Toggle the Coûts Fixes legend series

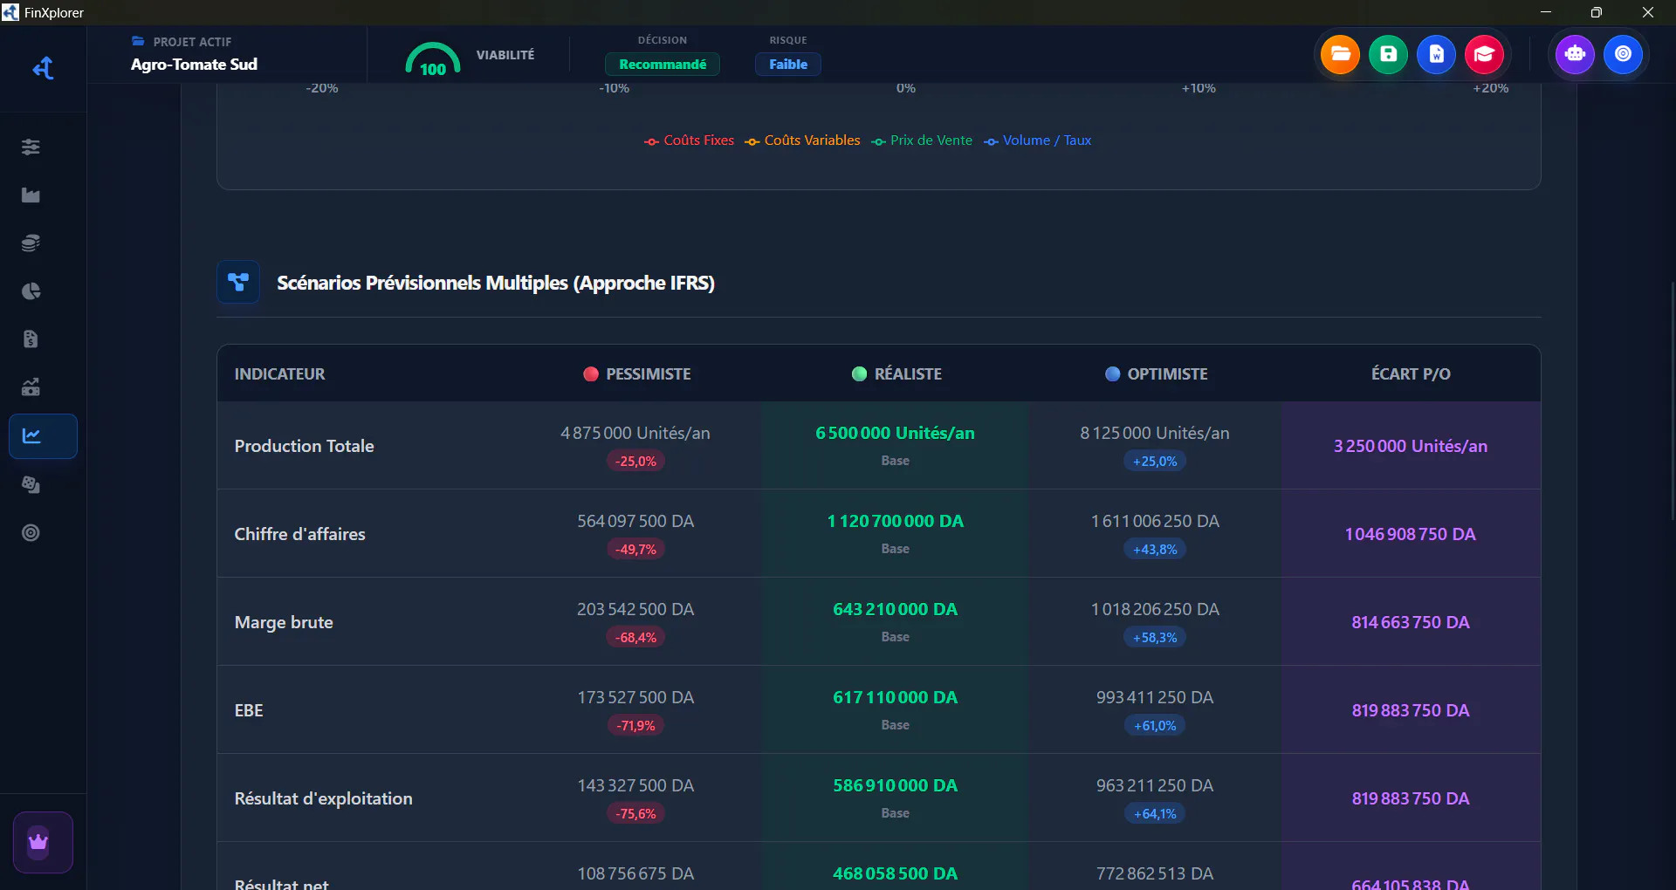point(690,140)
